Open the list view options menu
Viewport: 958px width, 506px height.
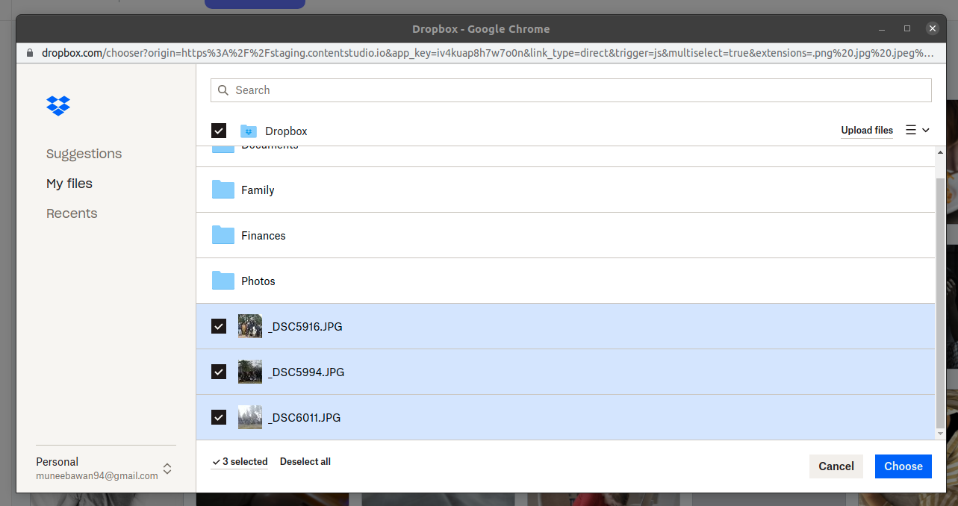[x=918, y=130]
